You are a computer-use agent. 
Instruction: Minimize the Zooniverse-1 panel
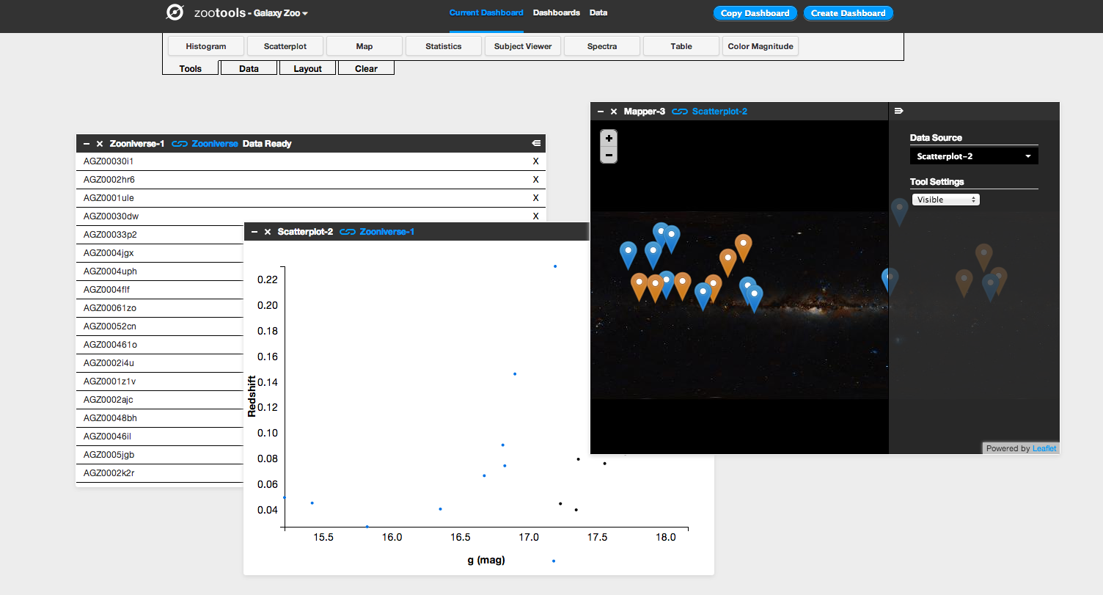[87, 144]
